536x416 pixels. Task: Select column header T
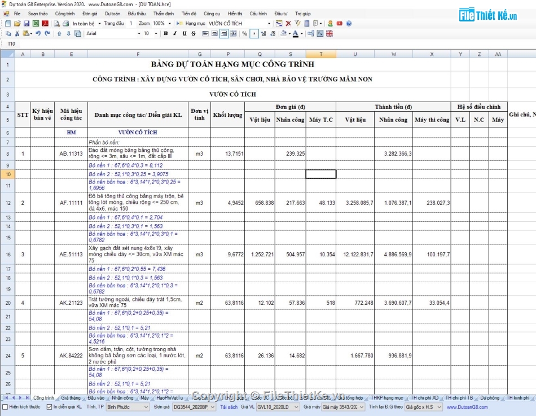pyautogui.click(x=320, y=54)
